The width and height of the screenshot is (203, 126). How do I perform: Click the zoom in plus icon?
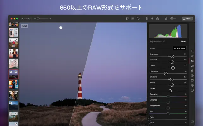tap(50, 18)
